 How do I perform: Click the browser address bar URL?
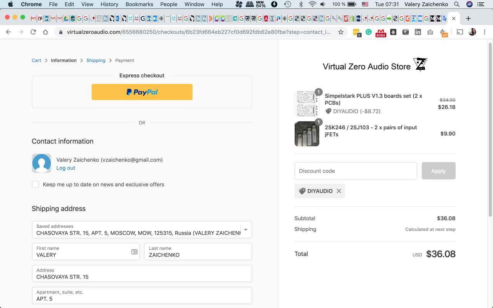pyautogui.click(x=199, y=32)
